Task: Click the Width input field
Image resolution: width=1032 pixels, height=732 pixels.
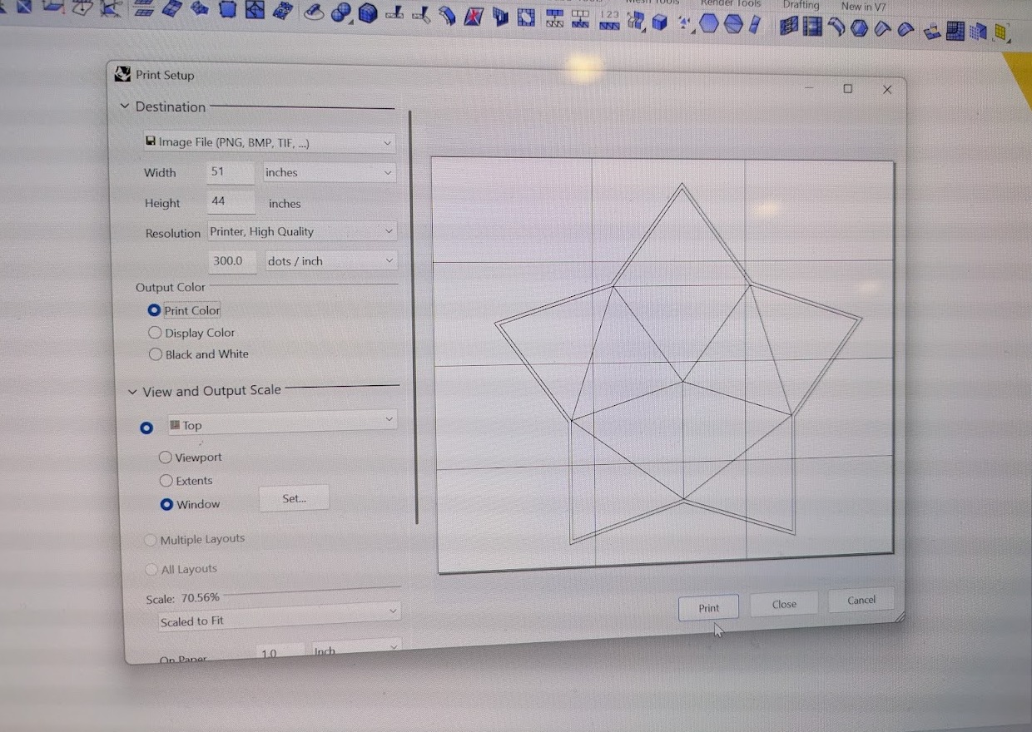Action: pyautogui.click(x=231, y=172)
